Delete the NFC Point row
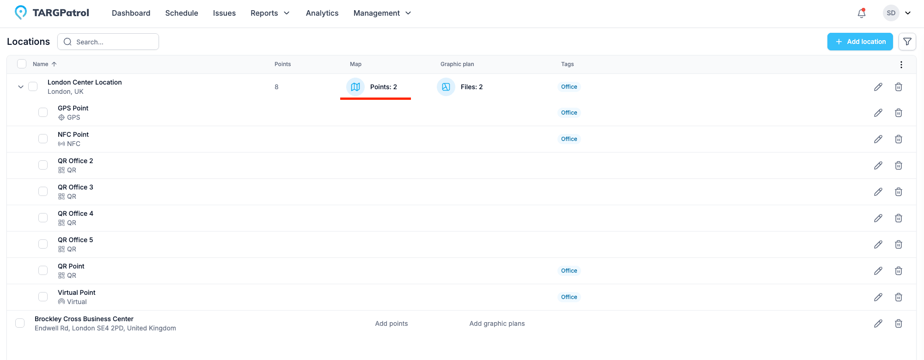Viewport: 924px width, 360px height. tap(898, 139)
